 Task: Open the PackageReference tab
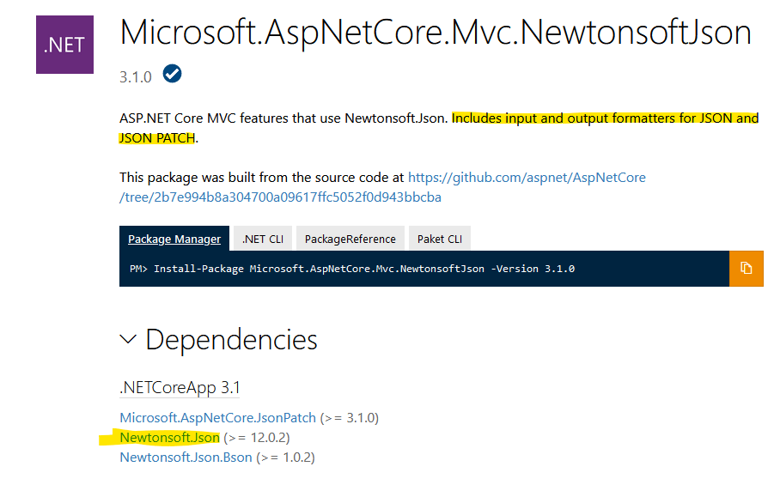(x=350, y=239)
